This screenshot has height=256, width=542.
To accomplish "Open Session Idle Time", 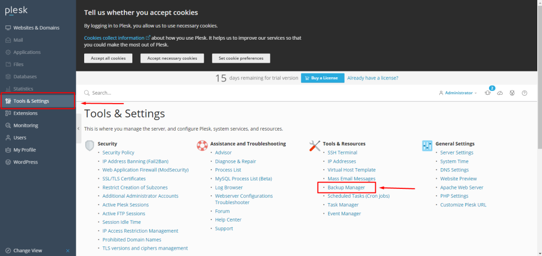I will [122, 222].
